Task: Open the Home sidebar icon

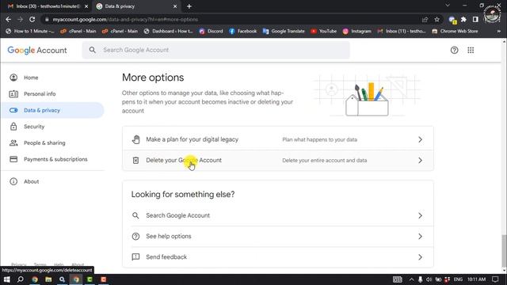Action: click(13, 78)
